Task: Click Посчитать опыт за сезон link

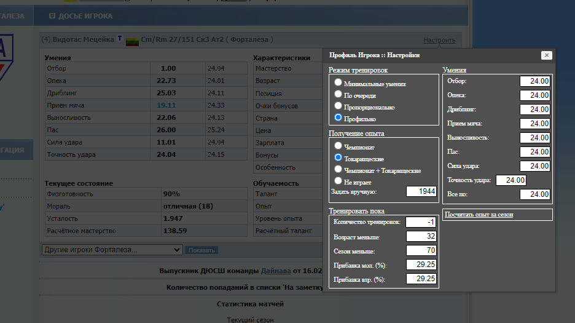Action: [x=479, y=215]
